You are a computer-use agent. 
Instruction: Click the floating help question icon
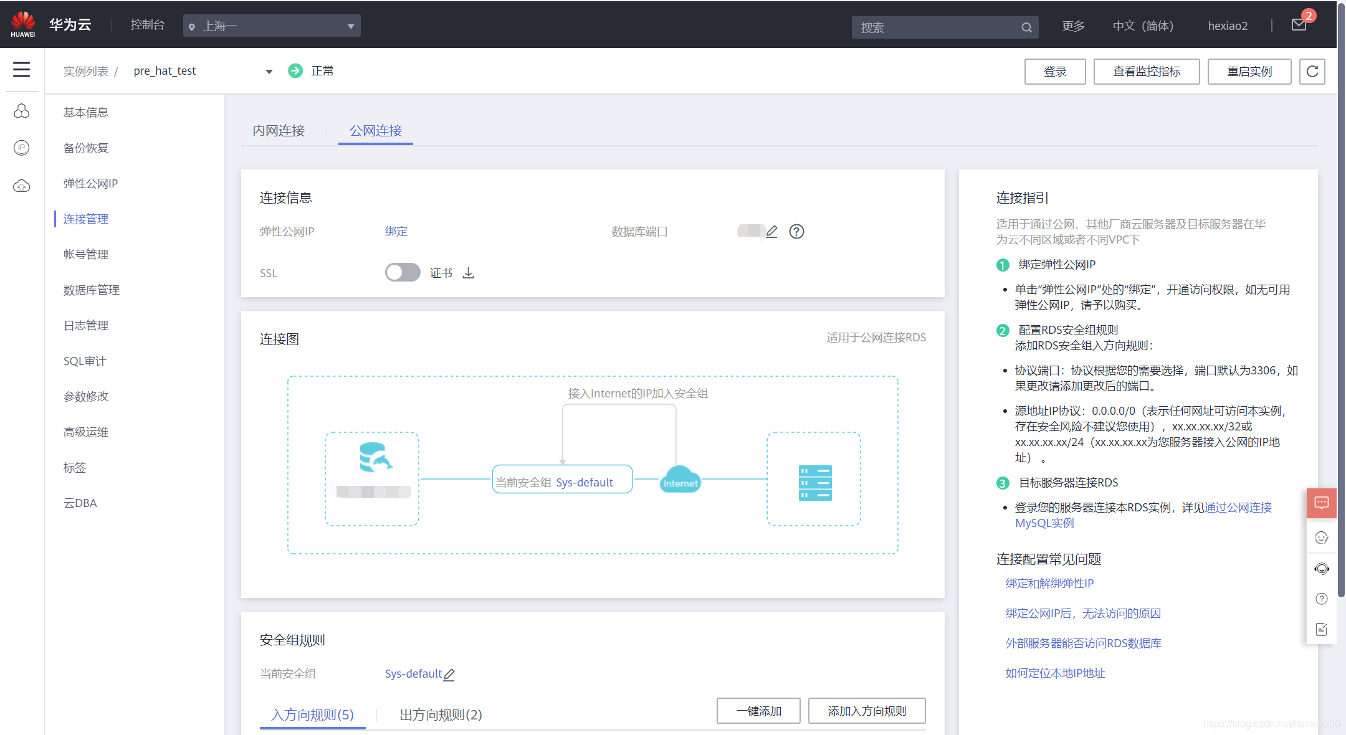pos(1322,599)
